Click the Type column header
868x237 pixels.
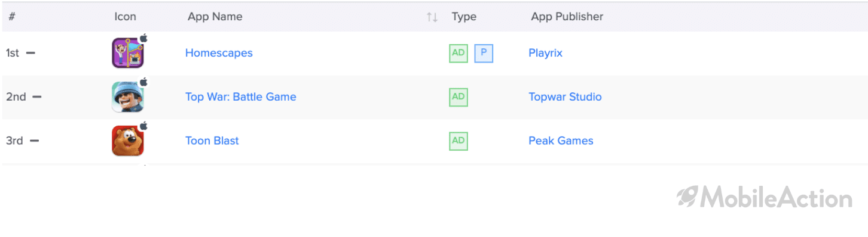pyautogui.click(x=464, y=17)
